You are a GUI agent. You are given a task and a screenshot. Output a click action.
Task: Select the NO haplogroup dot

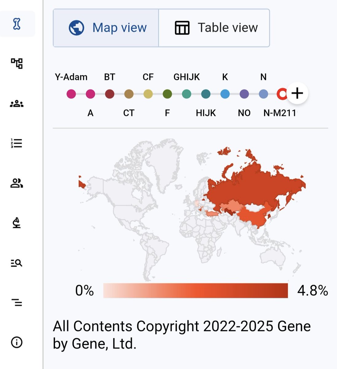(244, 94)
